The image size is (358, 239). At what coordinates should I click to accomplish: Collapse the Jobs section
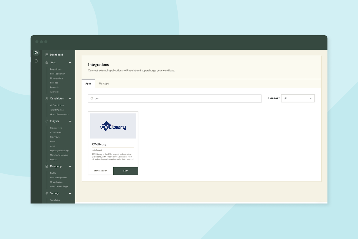(70, 62)
